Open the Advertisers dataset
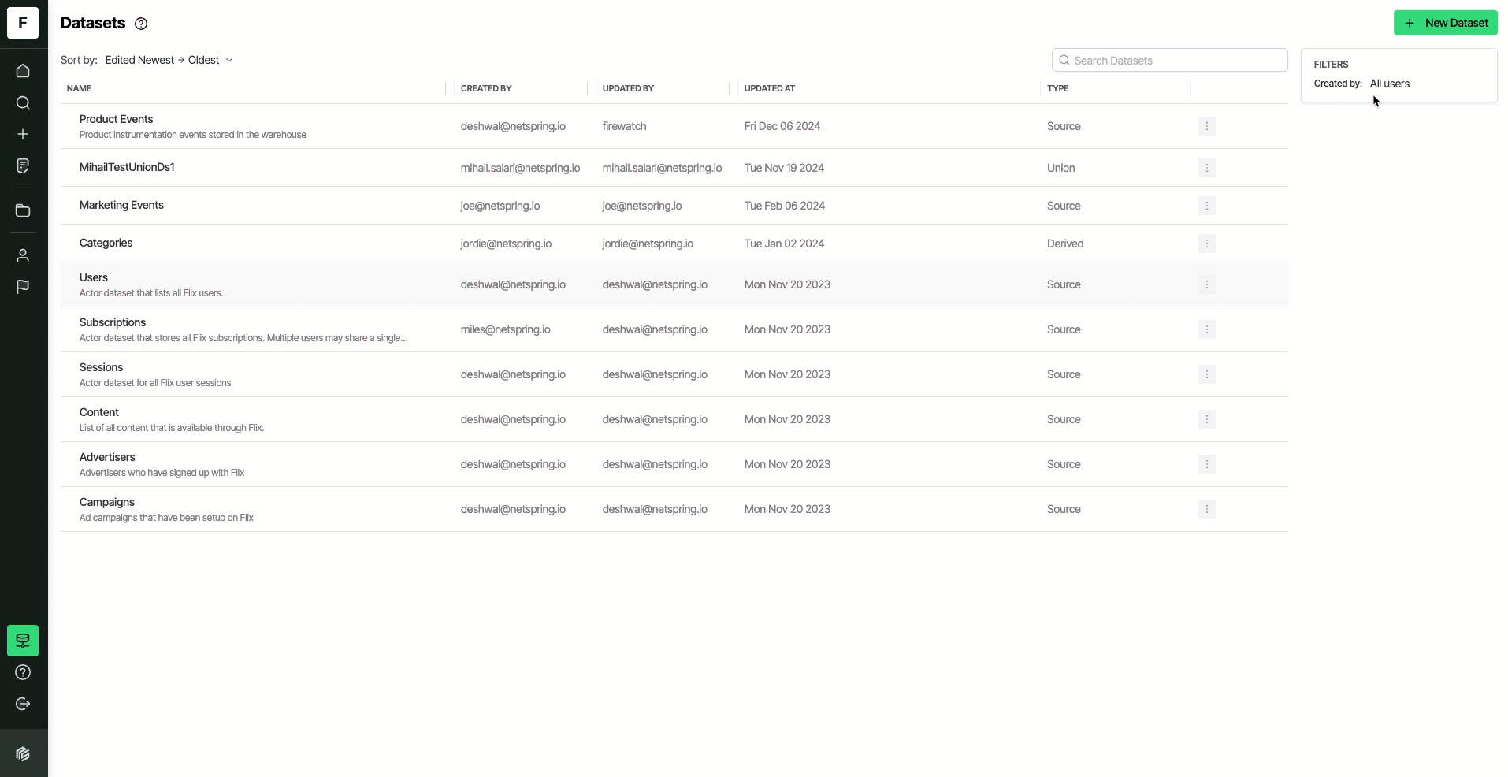The height and width of the screenshot is (777, 1508). point(107,457)
